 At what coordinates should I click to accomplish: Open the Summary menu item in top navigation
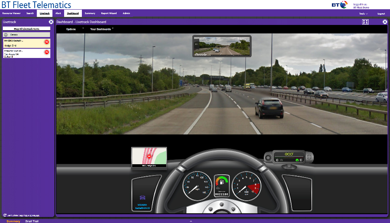click(90, 13)
